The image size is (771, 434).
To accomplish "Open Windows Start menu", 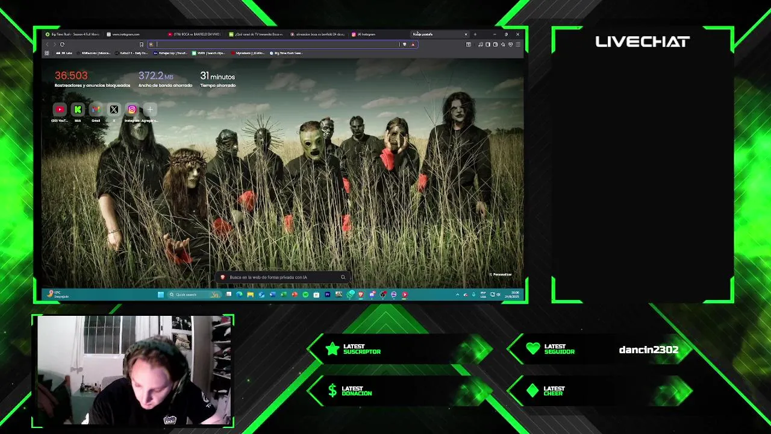I will (161, 295).
